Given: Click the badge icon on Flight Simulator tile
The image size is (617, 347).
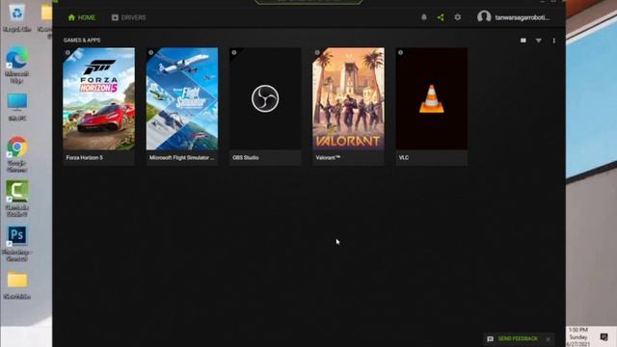Looking at the screenshot, I should (150, 52).
